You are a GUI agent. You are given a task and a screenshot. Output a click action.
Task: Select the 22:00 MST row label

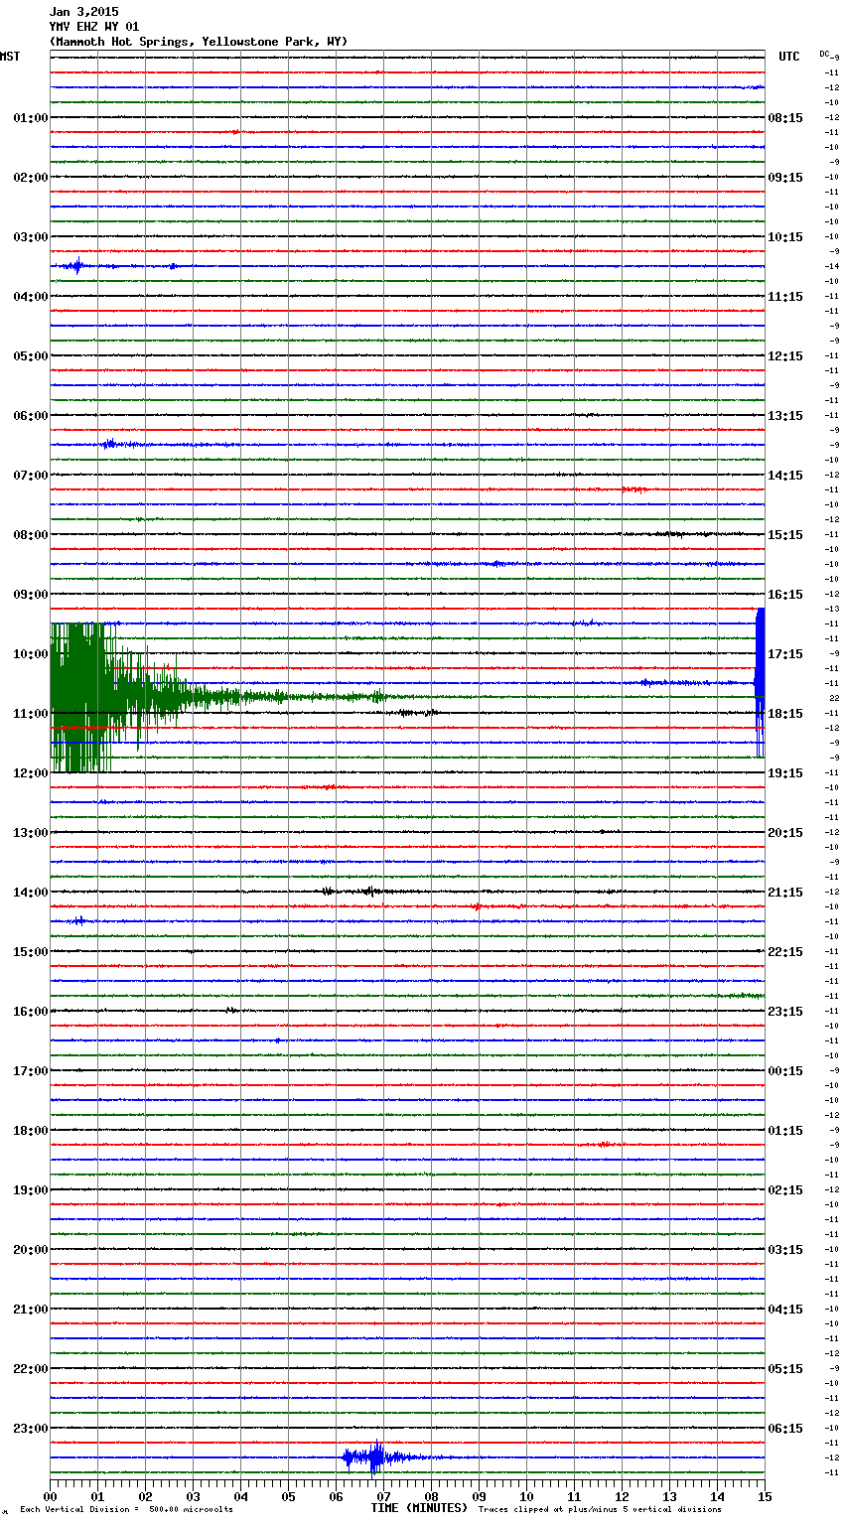pos(31,1369)
